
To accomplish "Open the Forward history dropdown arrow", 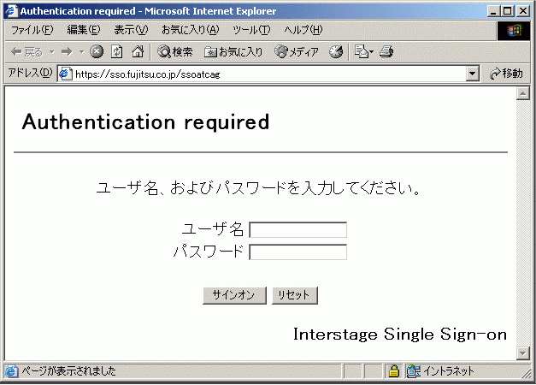I will pyautogui.click(x=81, y=52).
